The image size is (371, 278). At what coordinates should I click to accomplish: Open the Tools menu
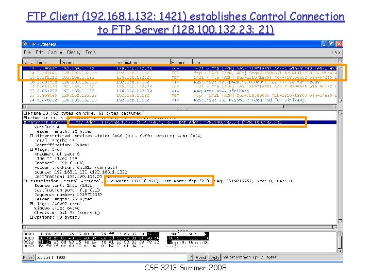click(x=90, y=52)
